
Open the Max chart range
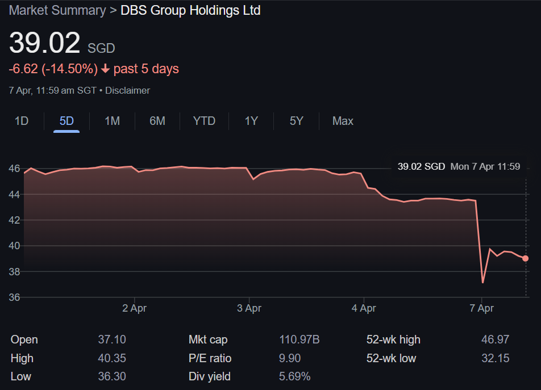[343, 121]
